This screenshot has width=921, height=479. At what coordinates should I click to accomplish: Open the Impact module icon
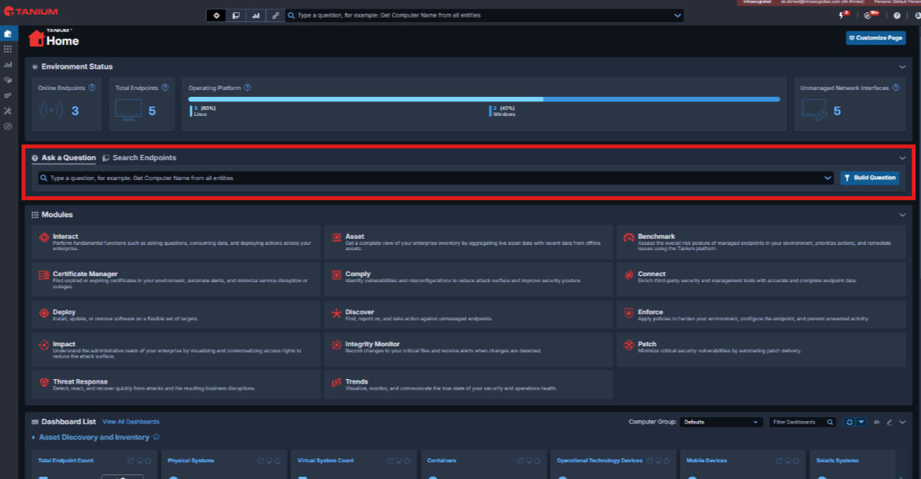click(x=44, y=346)
